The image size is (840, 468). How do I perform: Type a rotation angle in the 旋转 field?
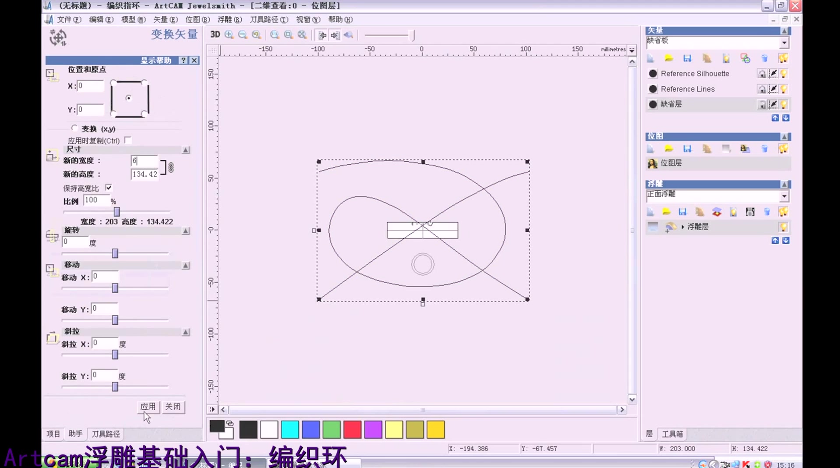[x=75, y=241]
